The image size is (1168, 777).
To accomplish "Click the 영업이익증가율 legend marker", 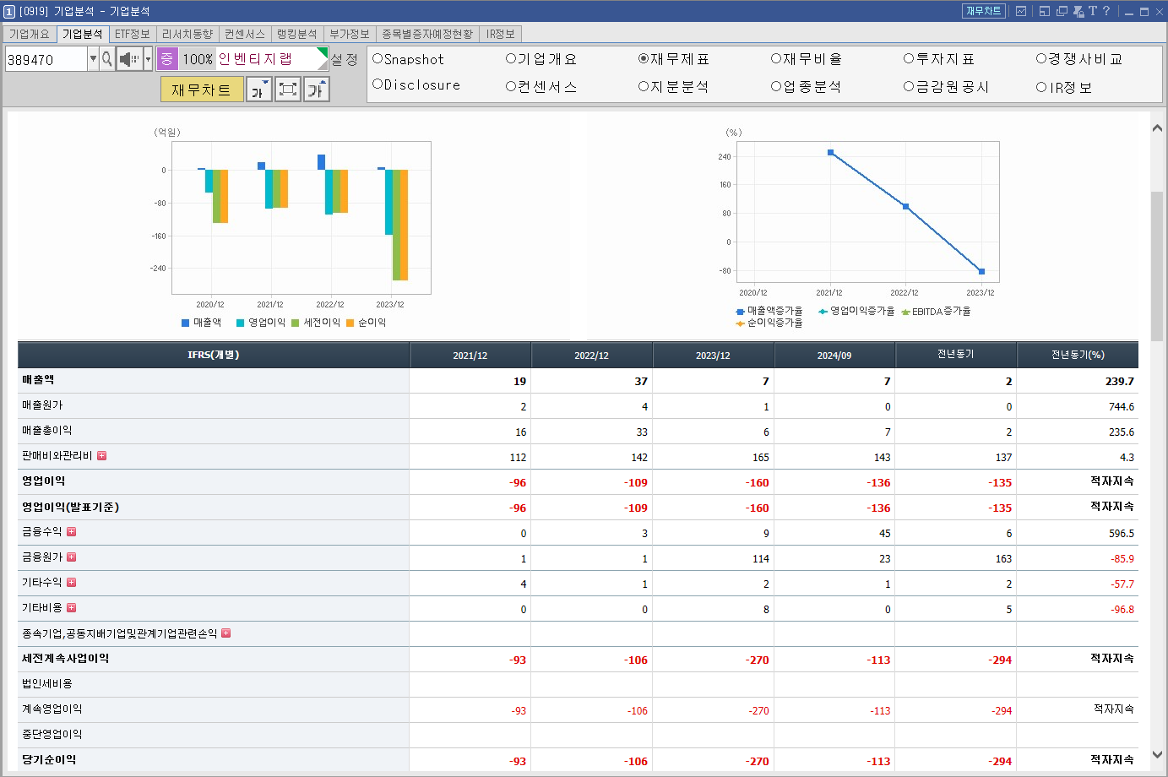I will point(823,312).
